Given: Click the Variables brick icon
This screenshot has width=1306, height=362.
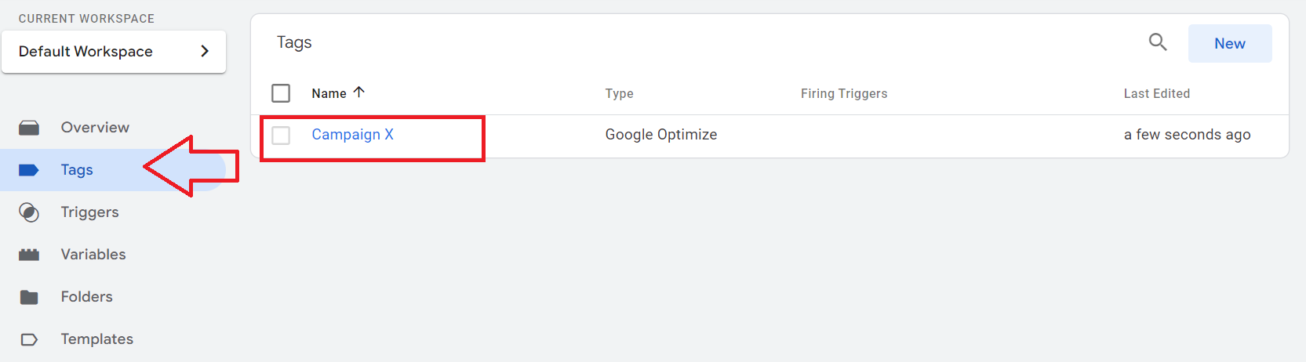Looking at the screenshot, I should tap(29, 255).
